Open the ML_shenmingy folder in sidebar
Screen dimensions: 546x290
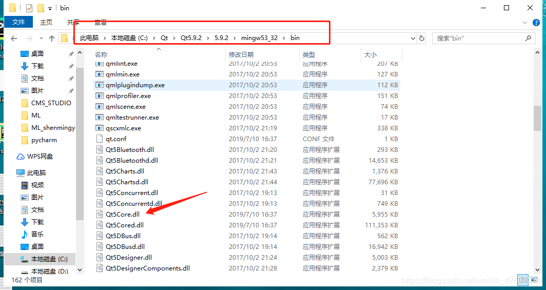[52, 128]
